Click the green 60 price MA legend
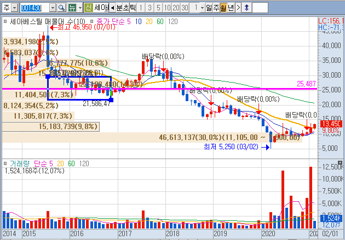 (160, 21)
